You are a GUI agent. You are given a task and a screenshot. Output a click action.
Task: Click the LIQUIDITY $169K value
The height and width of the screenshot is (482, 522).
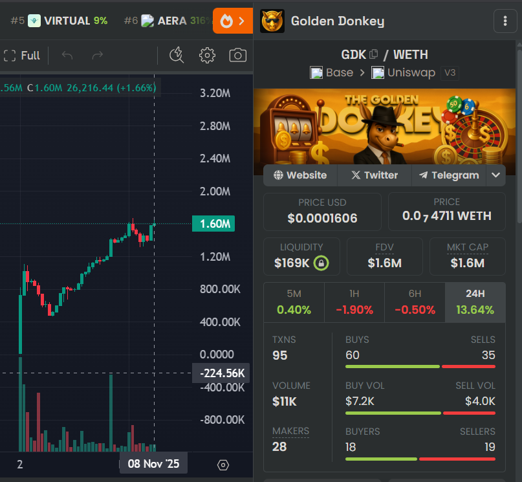(292, 263)
